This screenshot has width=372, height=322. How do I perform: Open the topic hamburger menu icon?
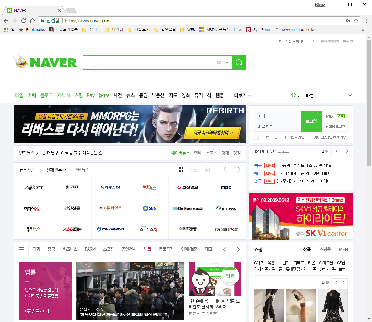(x=21, y=249)
